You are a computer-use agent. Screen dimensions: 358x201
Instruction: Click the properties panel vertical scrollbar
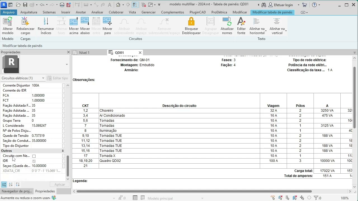click(x=67, y=166)
